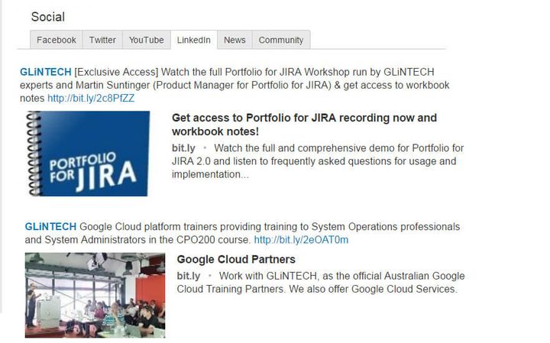Screen dimensions: 550x343
Task: Click text 'and System Administrators in the CPO200 course'
Action: pyautogui.click(x=137, y=240)
